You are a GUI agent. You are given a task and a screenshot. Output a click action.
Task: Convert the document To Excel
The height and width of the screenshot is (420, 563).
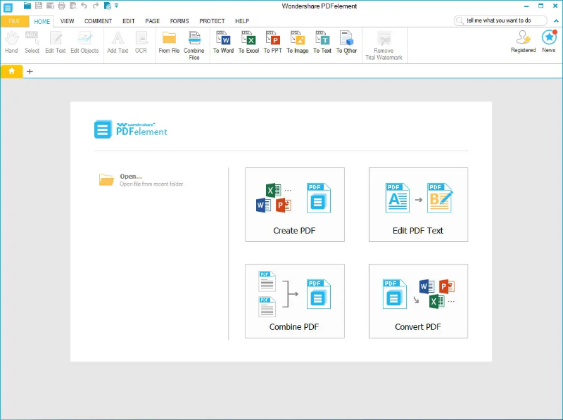tap(248, 44)
